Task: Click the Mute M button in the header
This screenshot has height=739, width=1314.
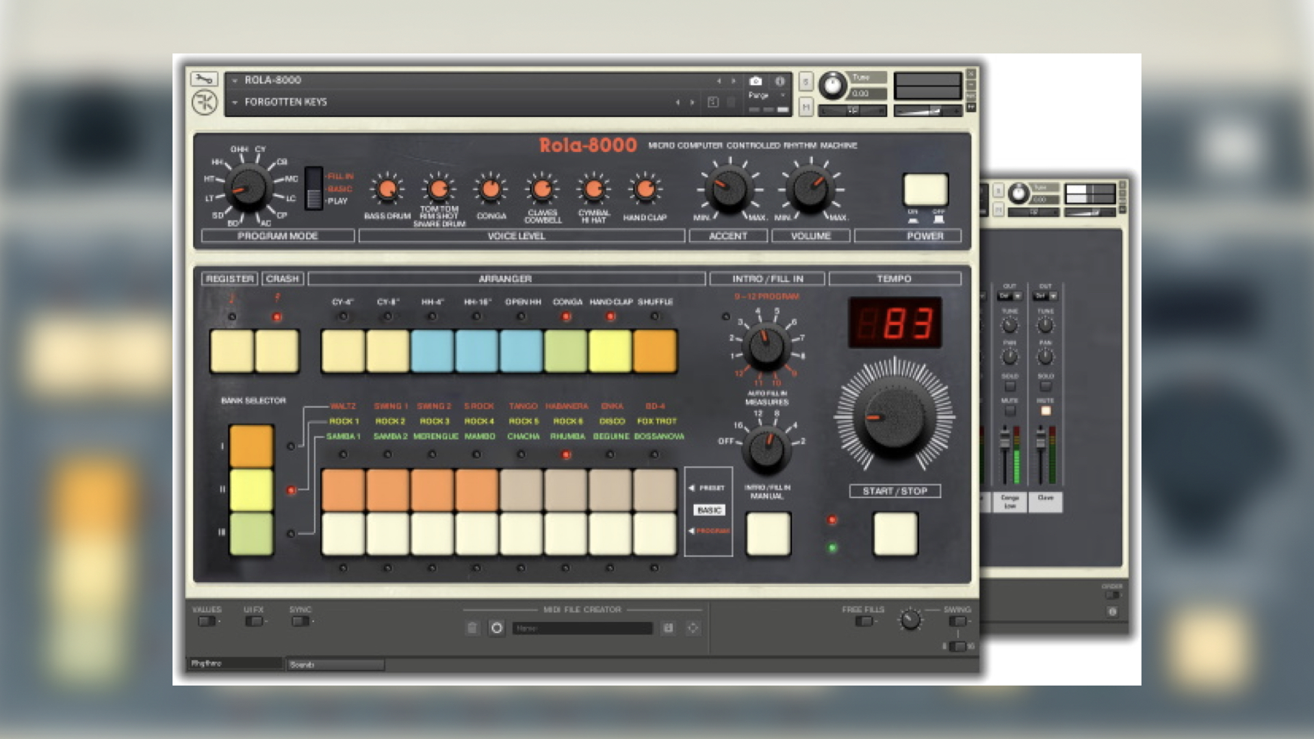Action: (x=806, y=107)
